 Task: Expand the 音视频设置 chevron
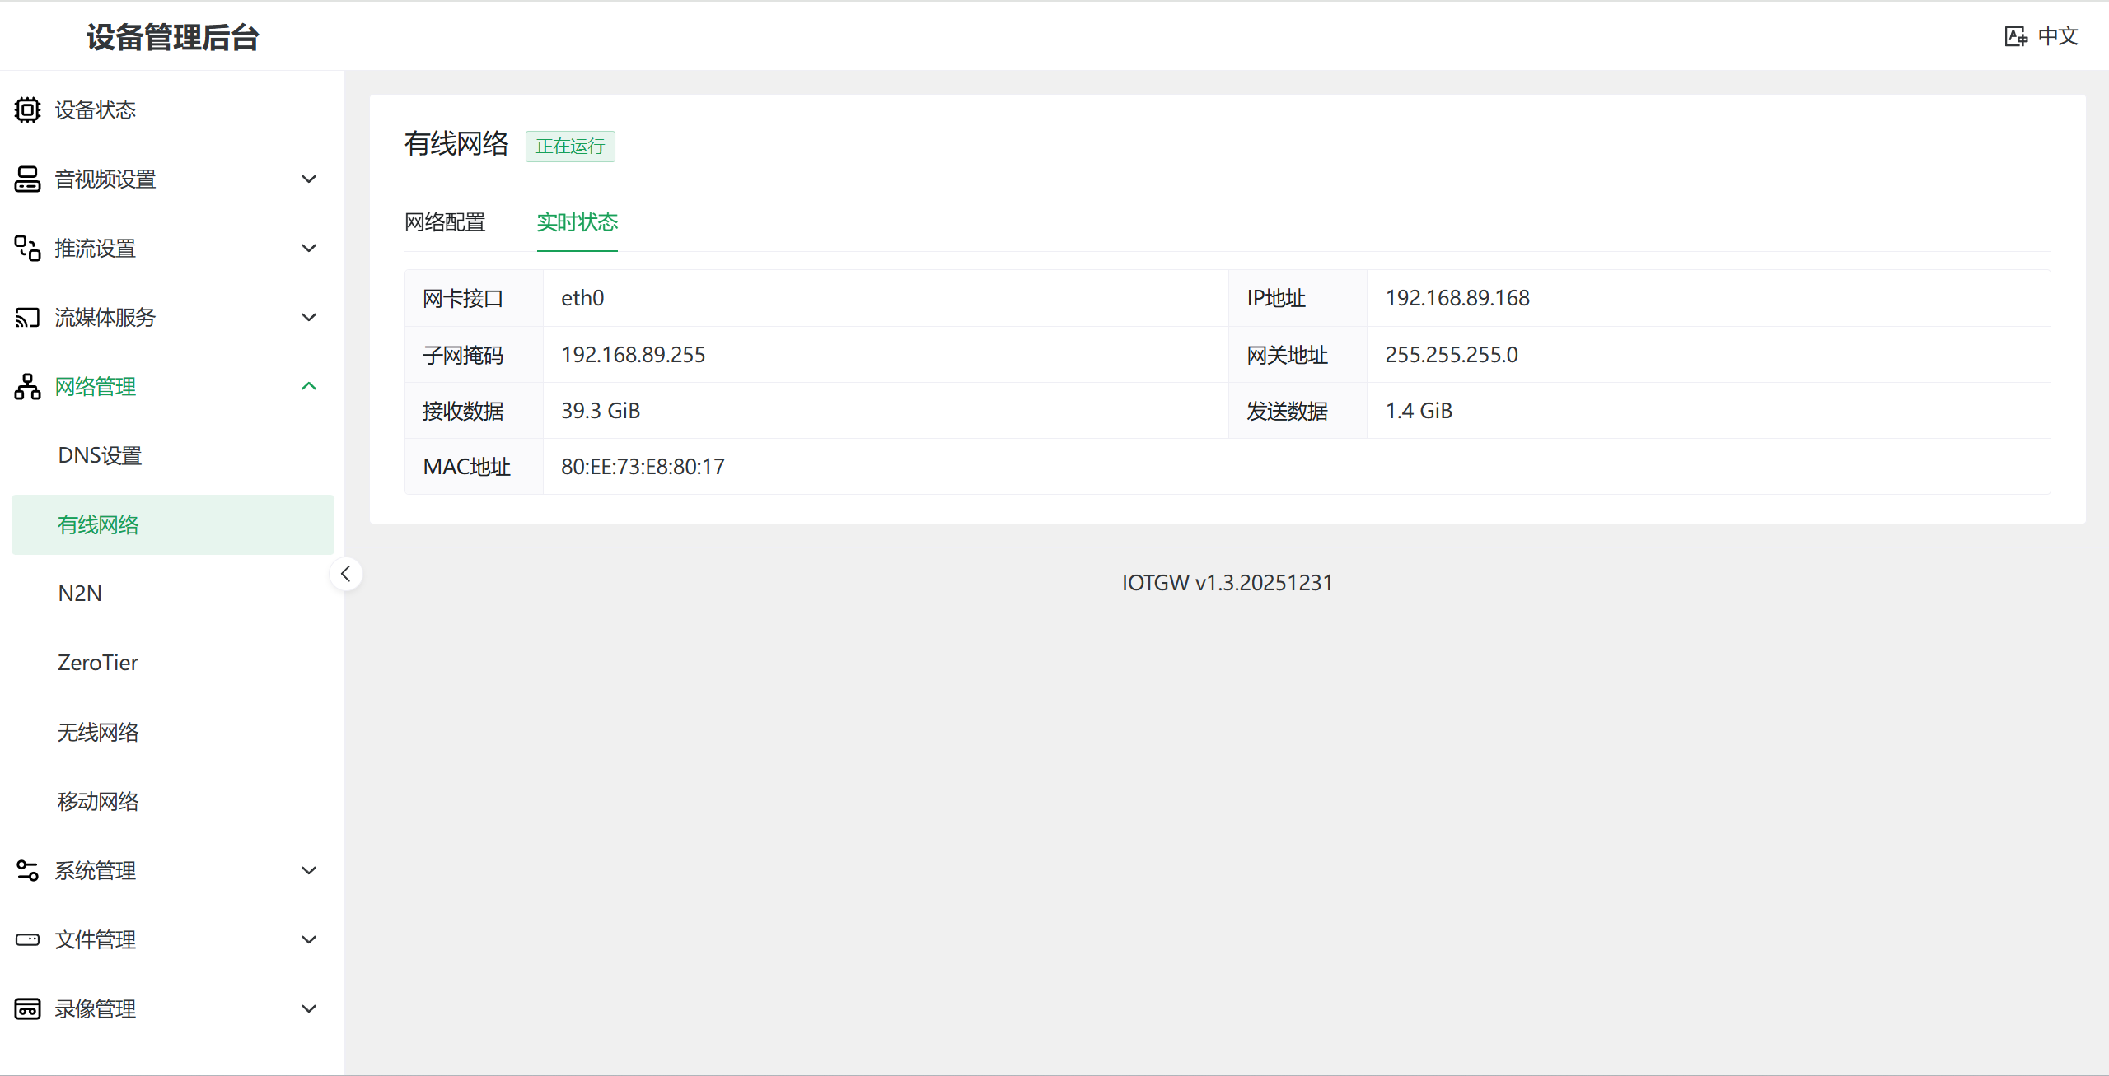click(309, 179)
